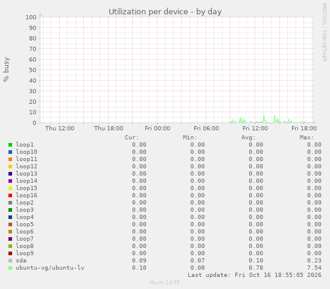Click the sda gray legend swatch
This screenshot has height=289, width=330.
[10, 261]
